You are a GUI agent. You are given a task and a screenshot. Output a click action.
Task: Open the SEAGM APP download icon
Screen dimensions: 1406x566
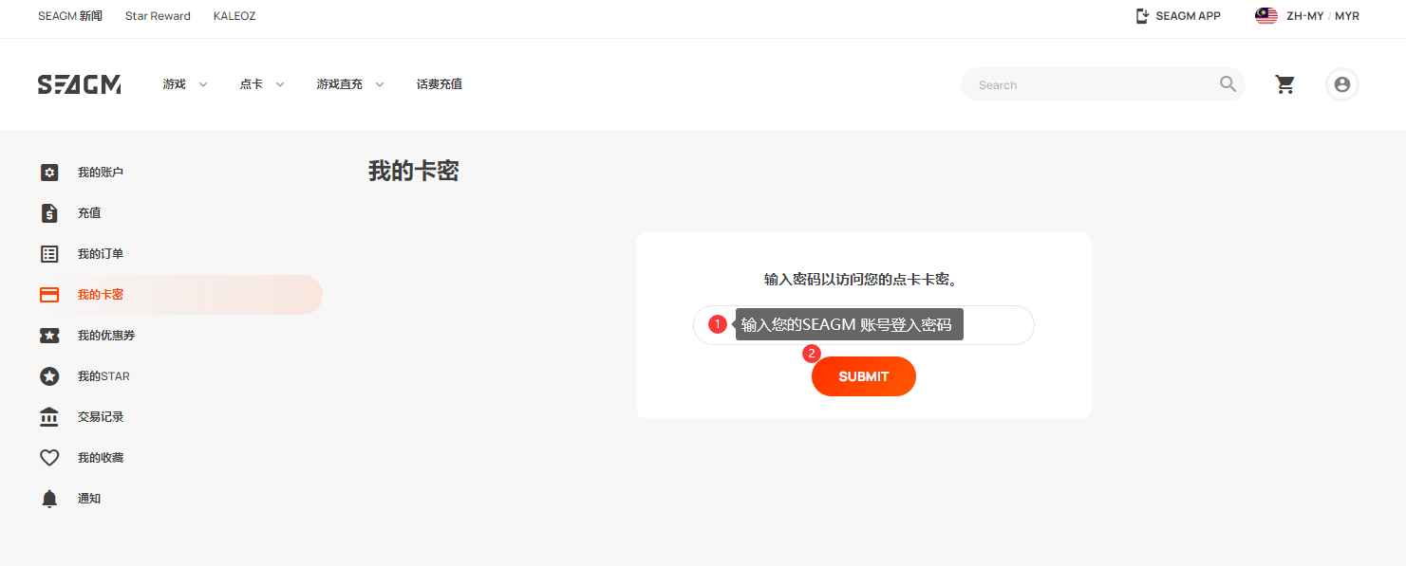(x=1143, y=16)
